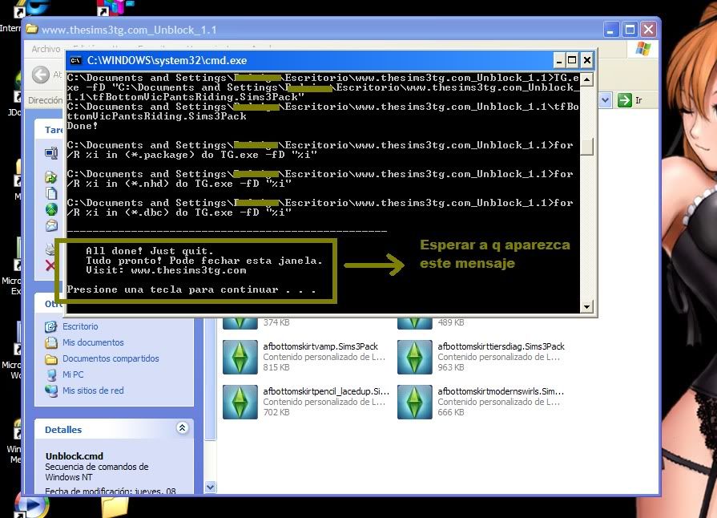Click the Documentos compartidos folder icon

point(50,358)
